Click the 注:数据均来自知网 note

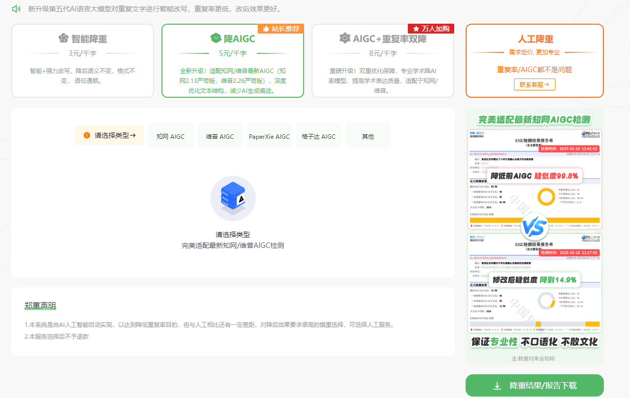[534, 358]
